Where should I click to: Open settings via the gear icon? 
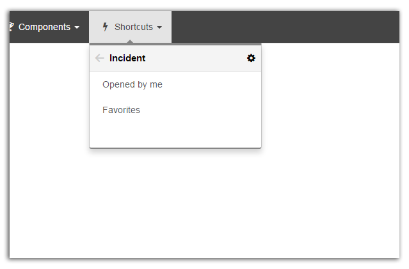tap(251, 58)
